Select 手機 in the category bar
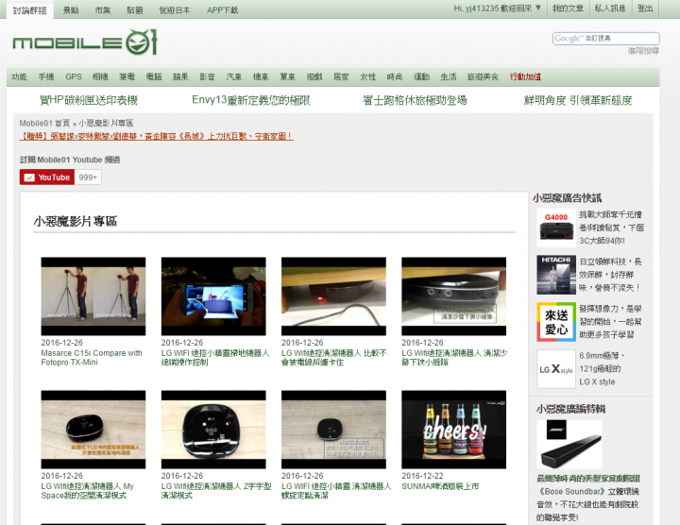Viewport: 680px width, 525px height. tap(46, 76)
